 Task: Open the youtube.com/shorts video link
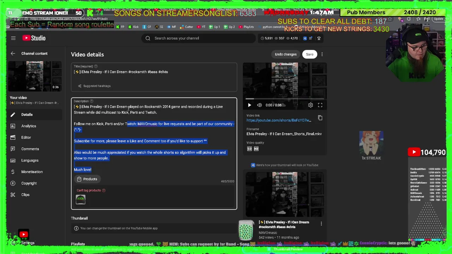pyautogui.click(x=279, y=120)
